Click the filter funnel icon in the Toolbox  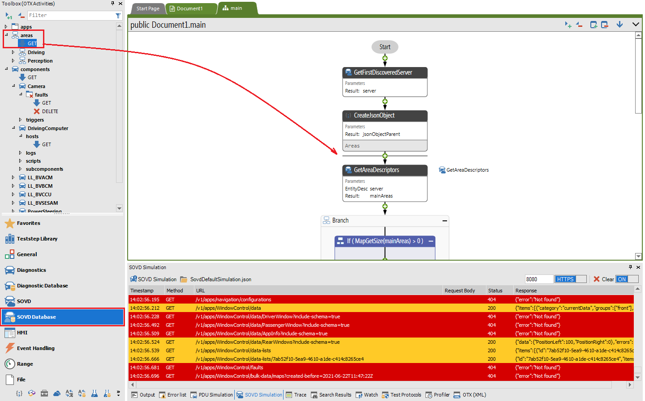tap(118, 16)
